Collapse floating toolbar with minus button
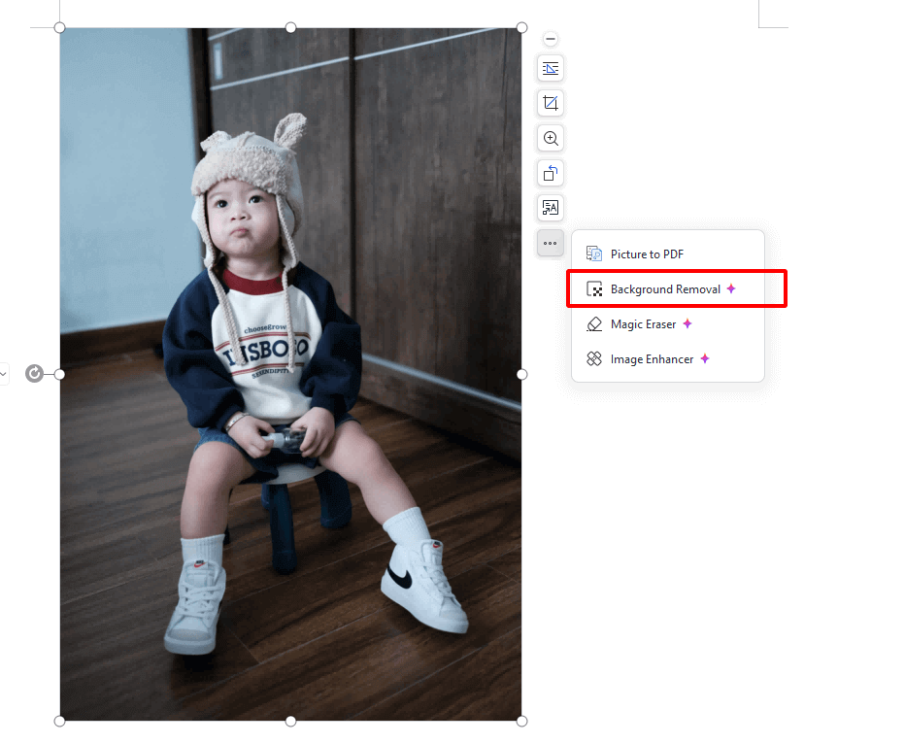The image size is (905, 744). coord(550,39)
